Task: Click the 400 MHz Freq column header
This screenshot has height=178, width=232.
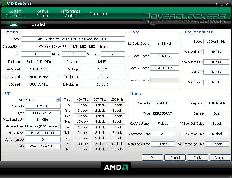Action: (83, 99)
